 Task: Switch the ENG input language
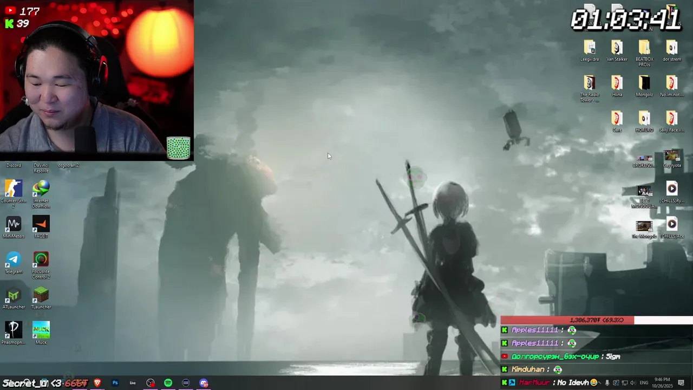click(x=644, y=383)
